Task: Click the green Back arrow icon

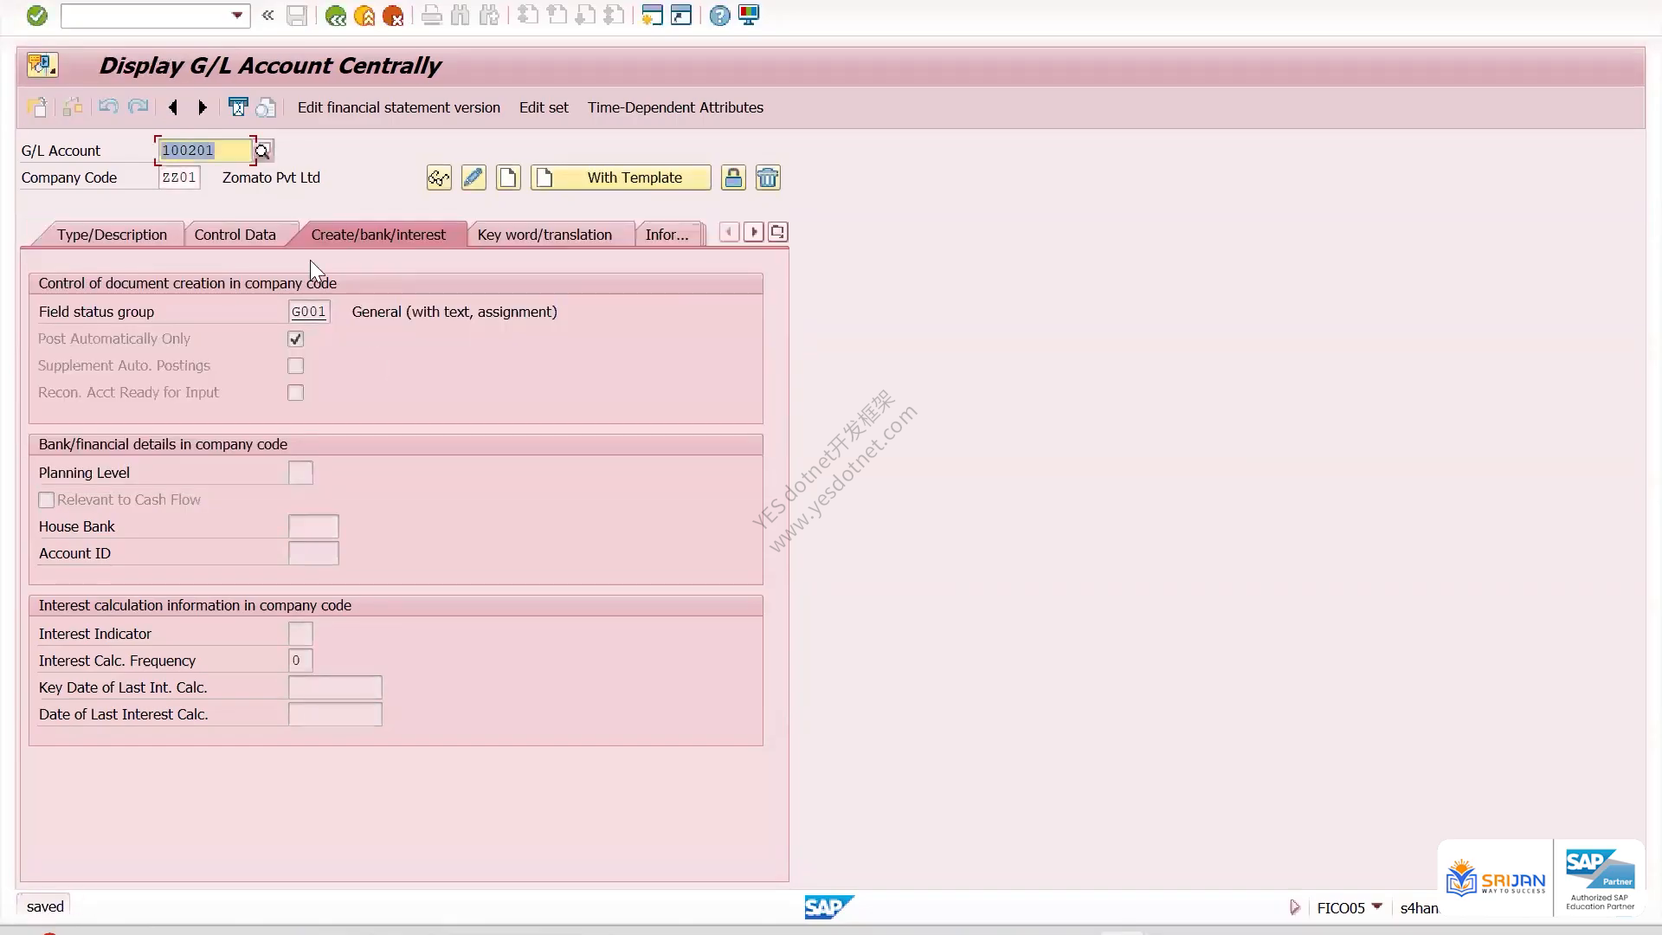Action: coord(336,16)
